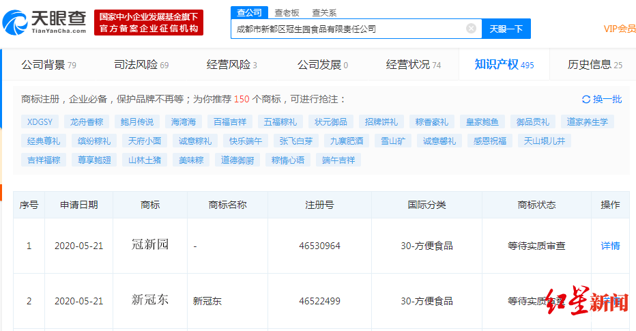Select the 查公司 search tab

(x=249, y=12)
